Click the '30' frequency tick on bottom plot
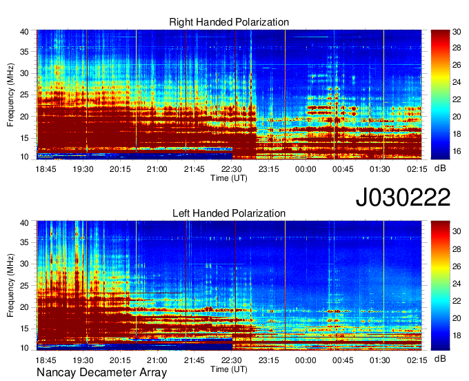This screenshot has width=469, height=381. (x=24, y=264)
